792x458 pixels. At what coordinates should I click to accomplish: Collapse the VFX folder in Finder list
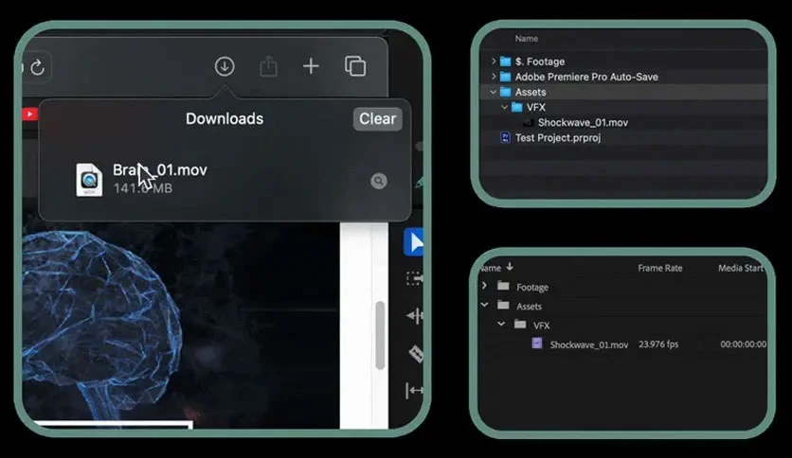click(x=504, y=107)
